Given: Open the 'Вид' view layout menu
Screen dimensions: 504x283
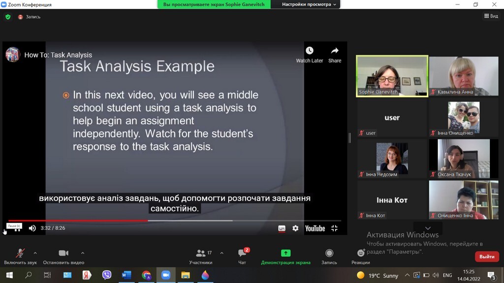Looking at the screenshot, I should coord(491,16).
